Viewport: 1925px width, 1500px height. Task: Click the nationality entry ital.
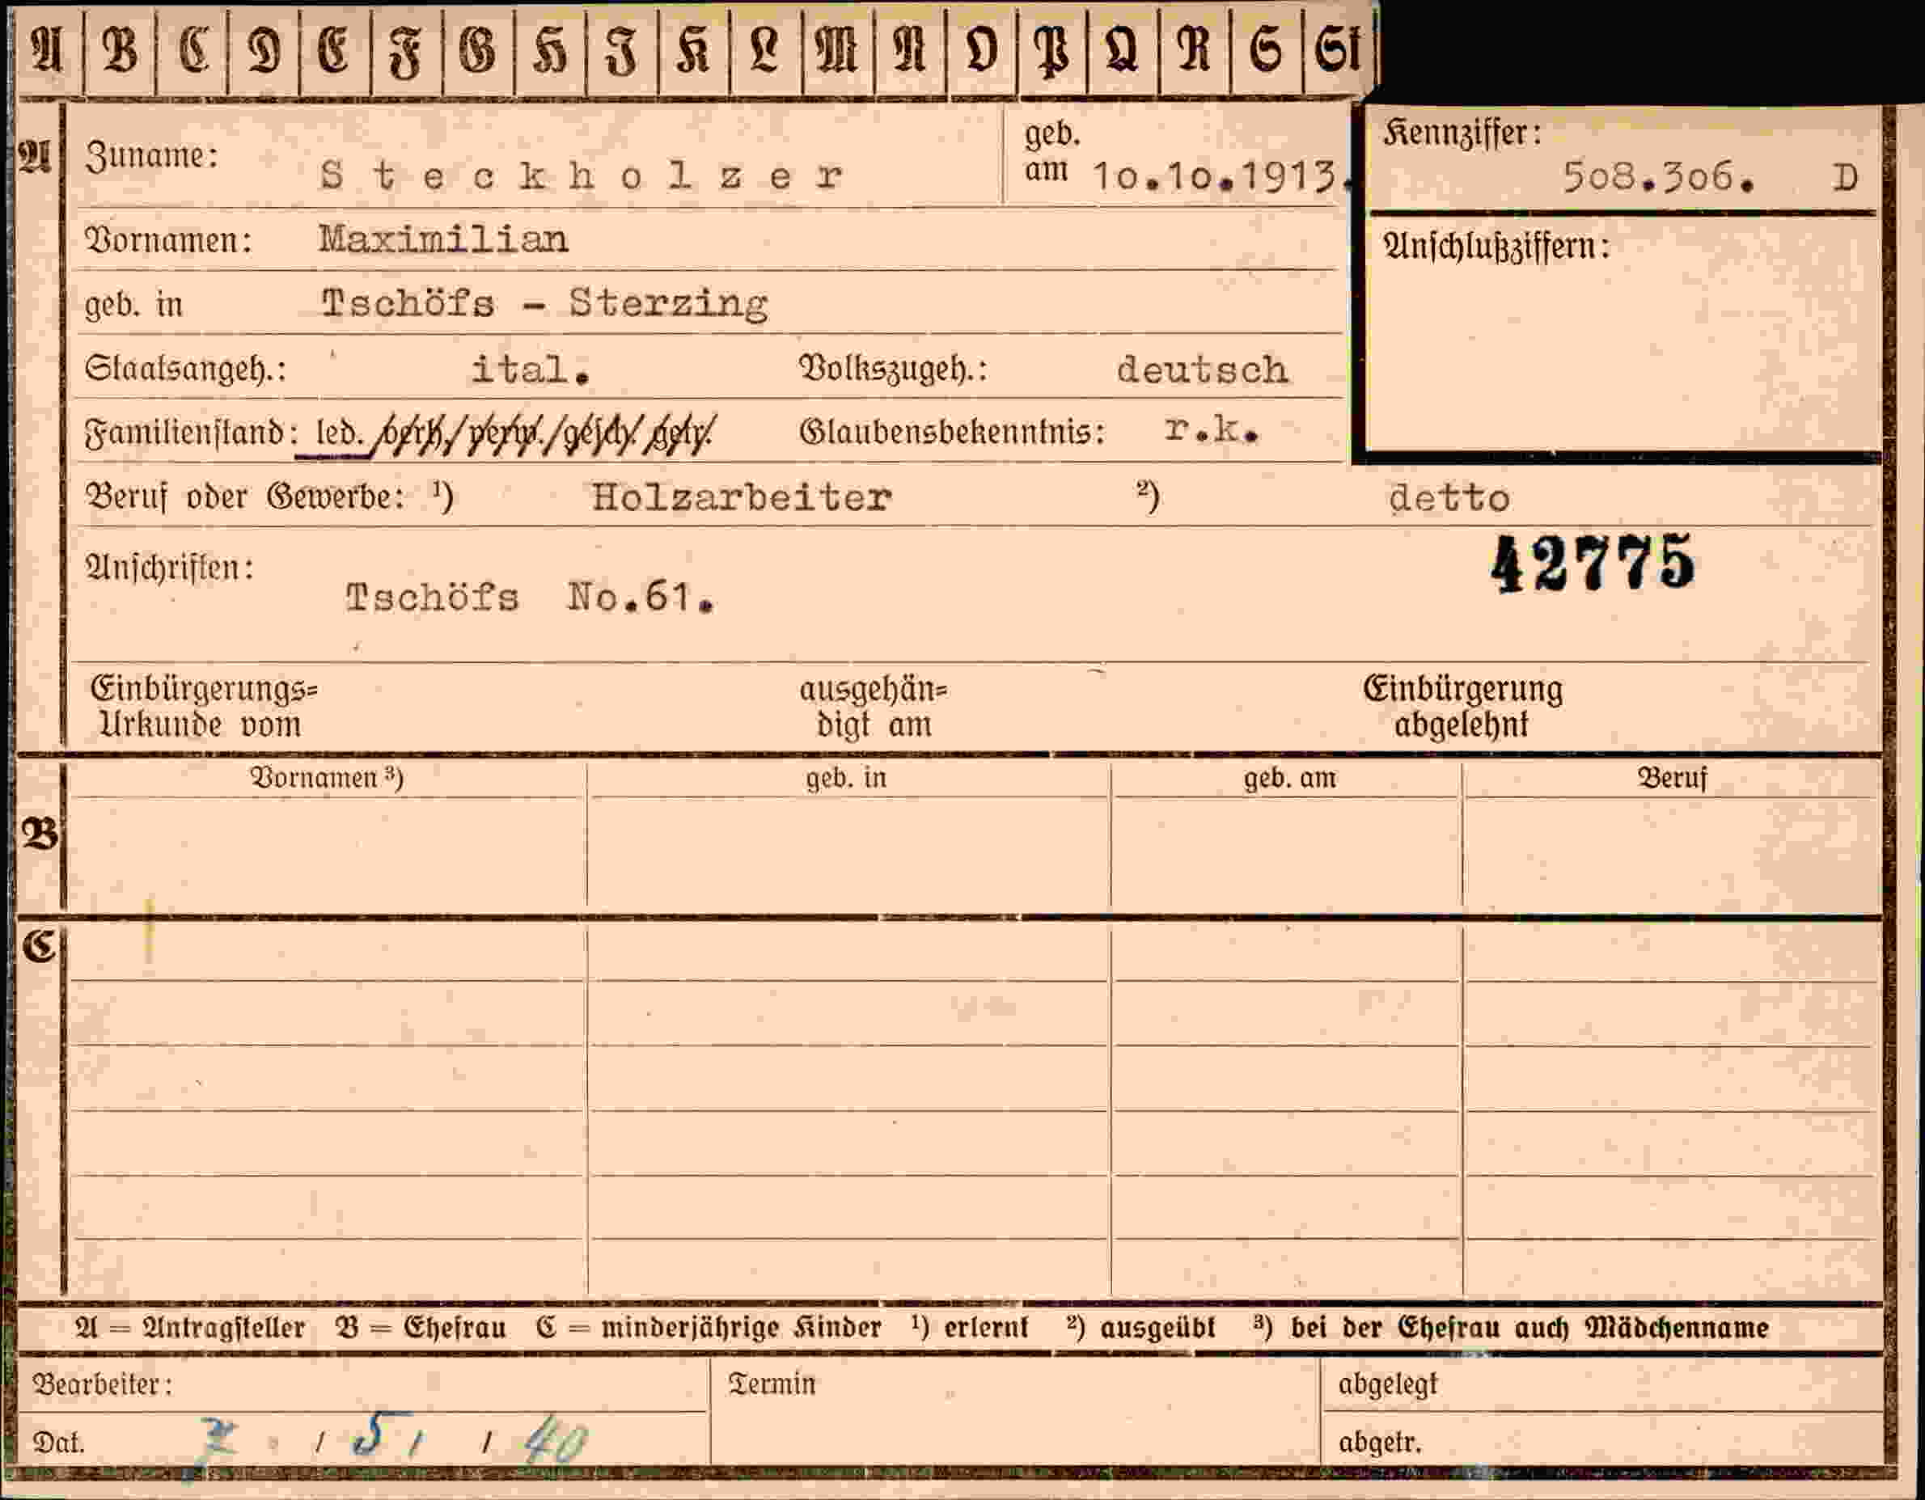coord(530,369)
